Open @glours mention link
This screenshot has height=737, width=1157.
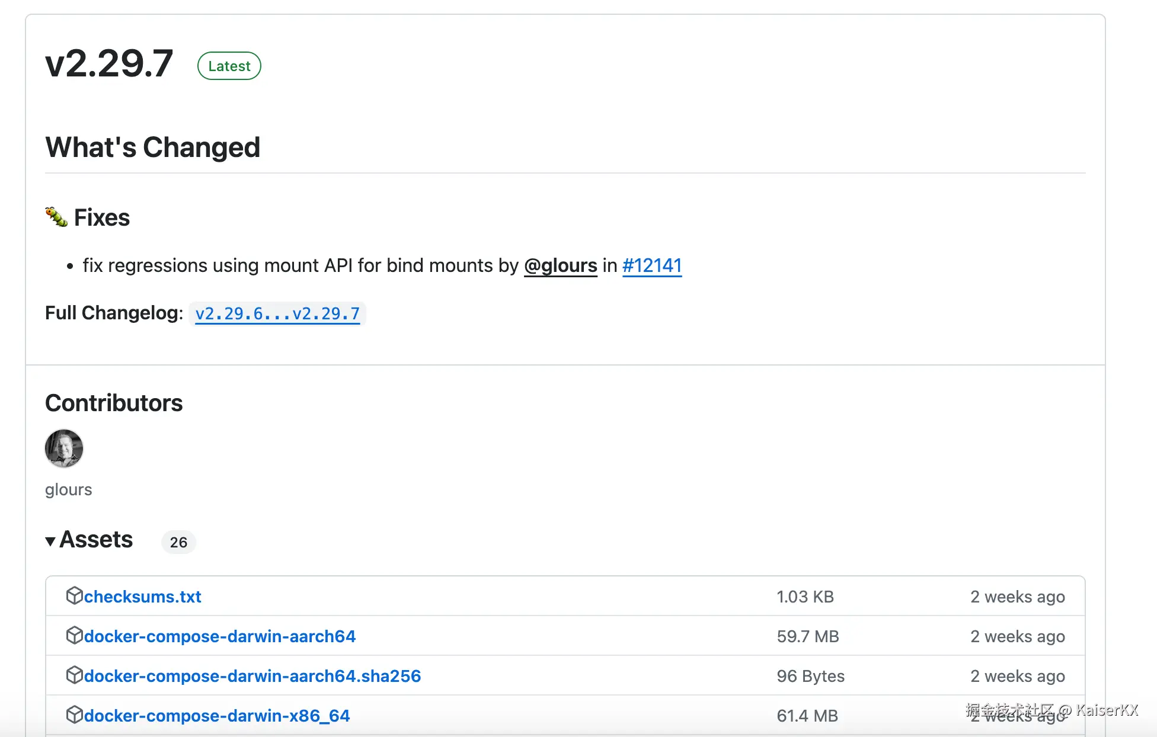click(560, 265)
